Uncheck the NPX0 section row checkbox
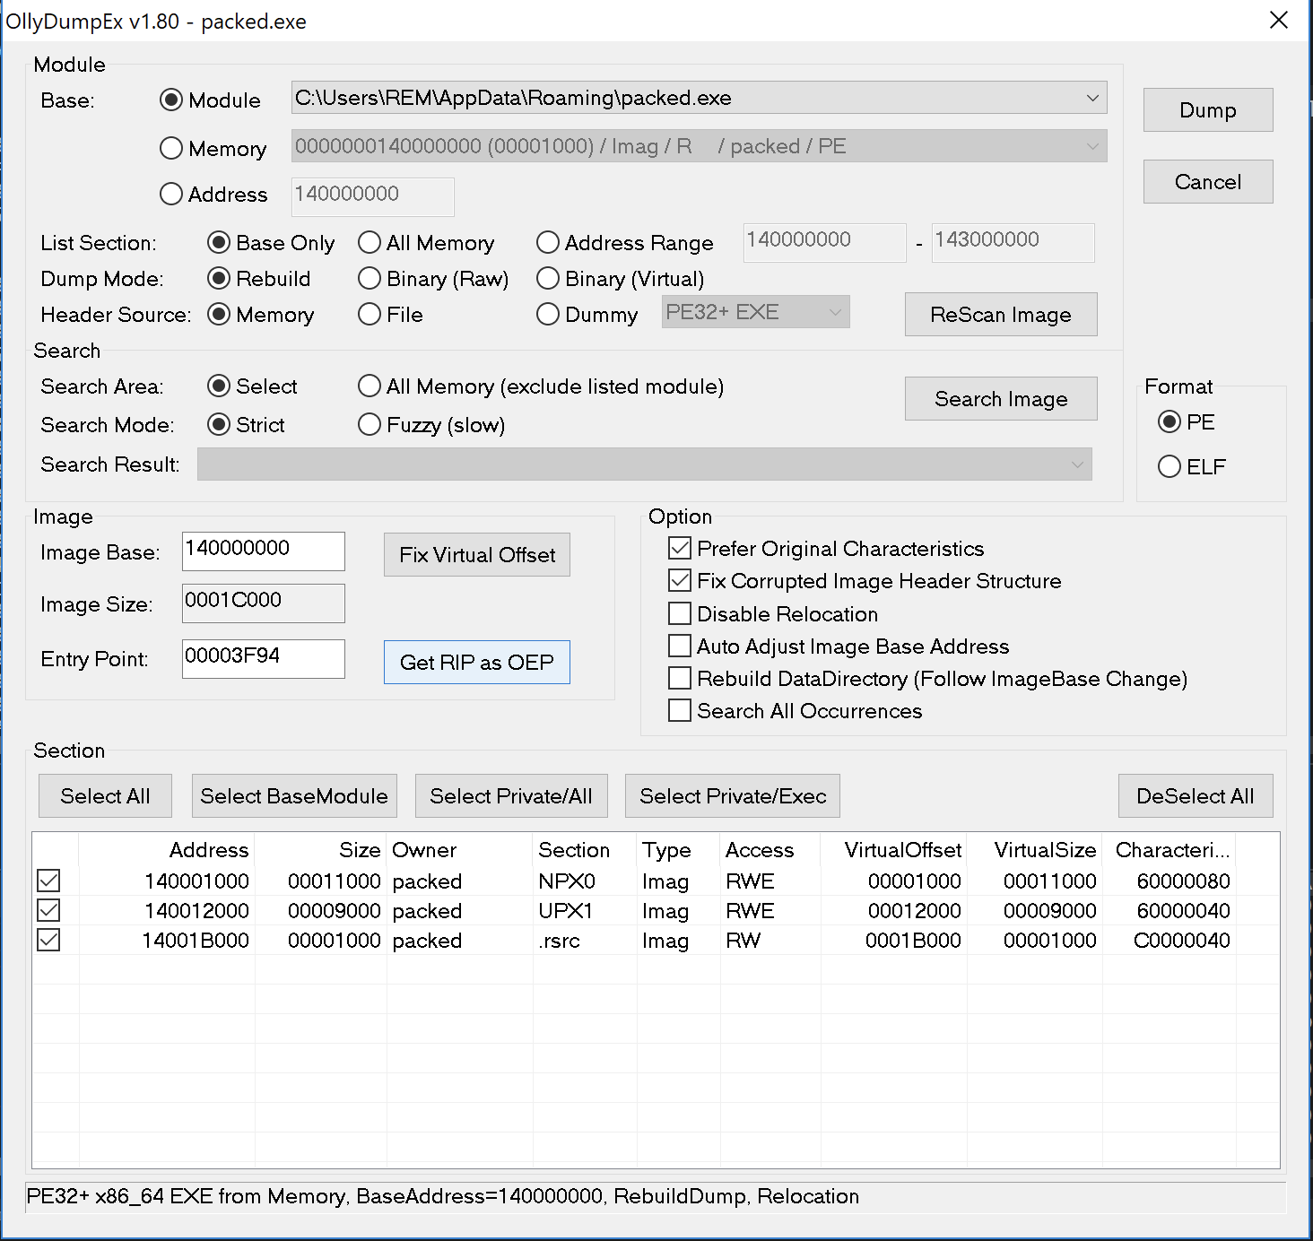This screenshot has height=1241, width=1313. point(48,881)
